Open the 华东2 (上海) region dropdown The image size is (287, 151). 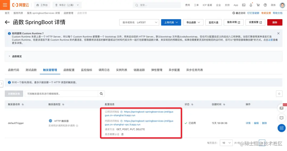pos(67,5)
